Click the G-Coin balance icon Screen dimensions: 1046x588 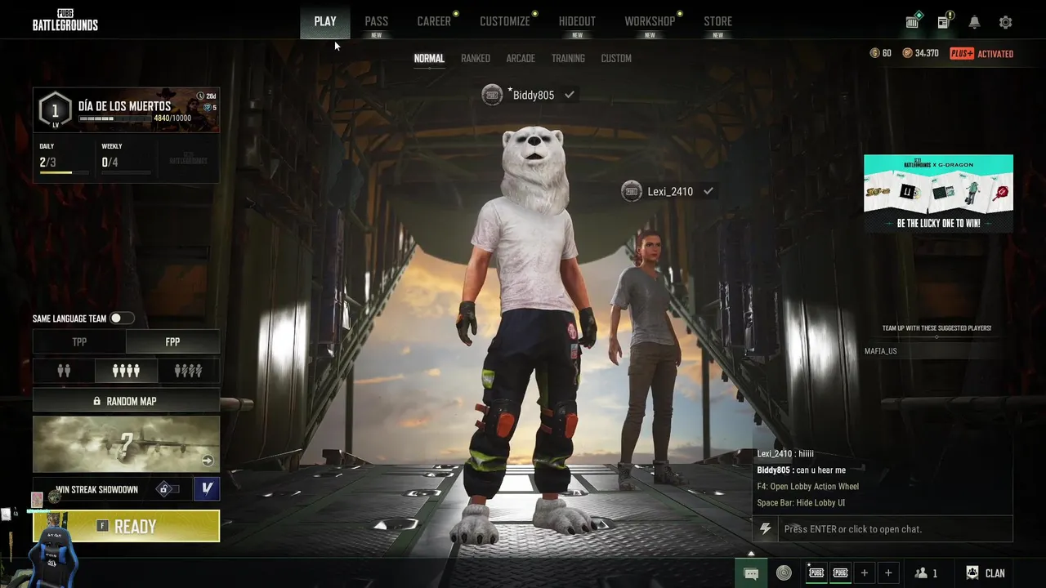click(875, 53)
